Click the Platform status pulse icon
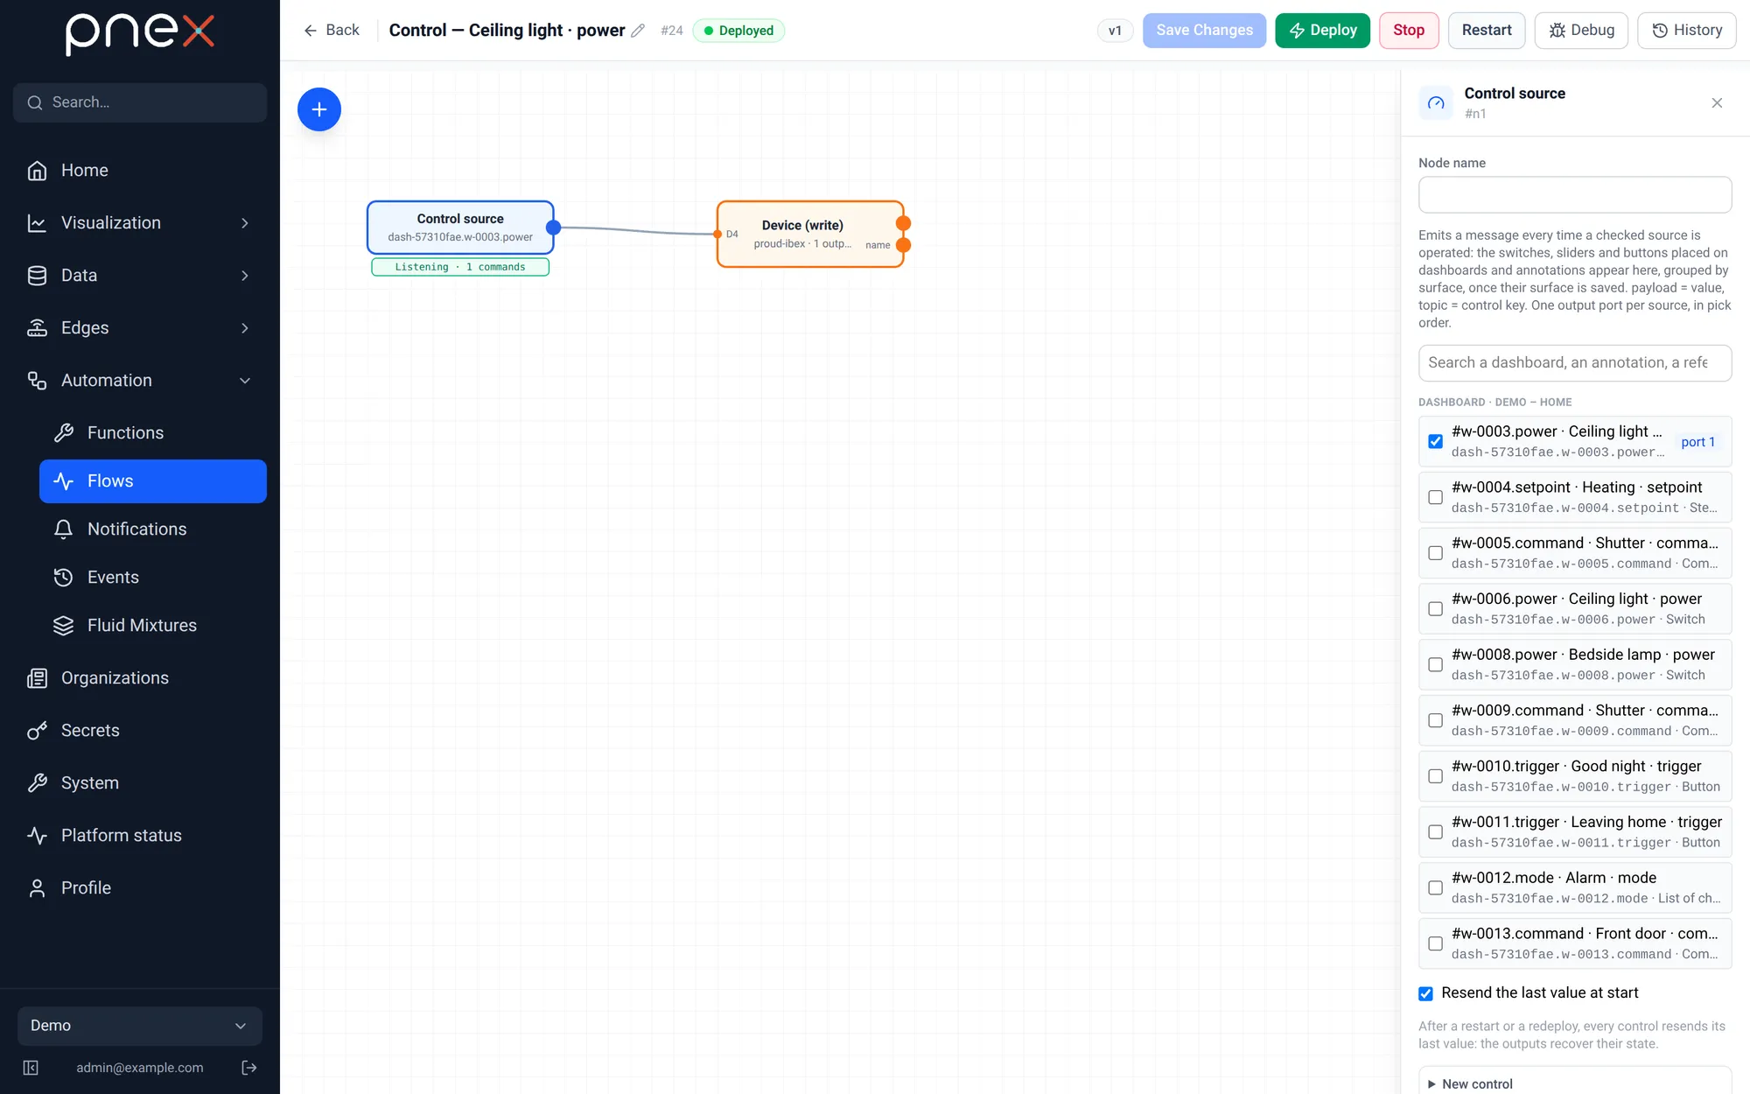1750x1094 pixels. pyautogui.click(x=37, y=836)
